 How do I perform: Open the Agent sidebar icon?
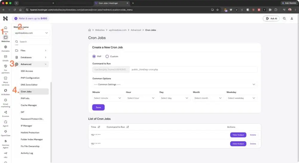click(x=5, y=122)
